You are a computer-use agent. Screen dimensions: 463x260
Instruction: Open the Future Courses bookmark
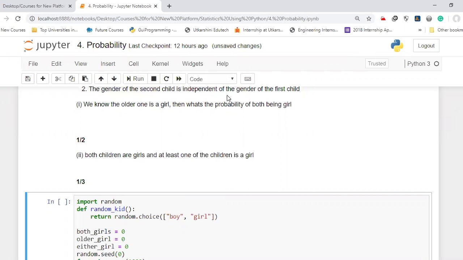click(105, 30)
